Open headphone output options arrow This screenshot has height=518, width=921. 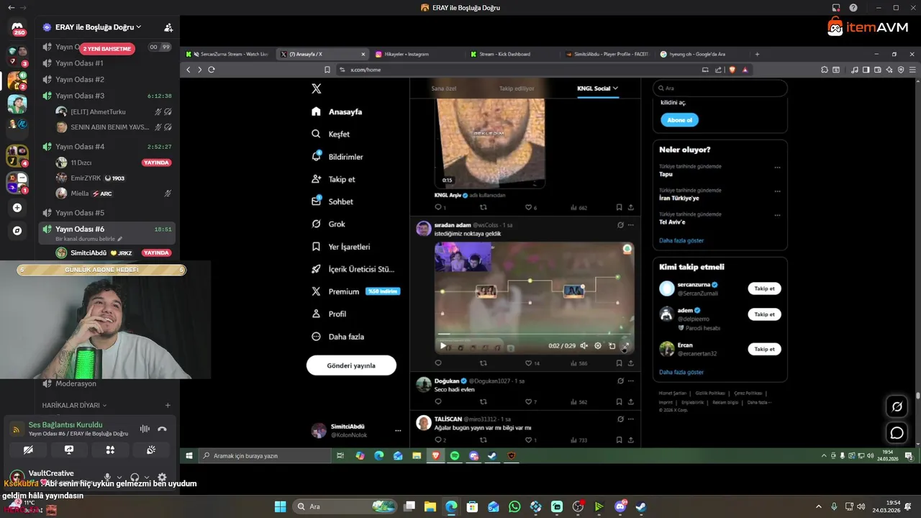point(146,477)
